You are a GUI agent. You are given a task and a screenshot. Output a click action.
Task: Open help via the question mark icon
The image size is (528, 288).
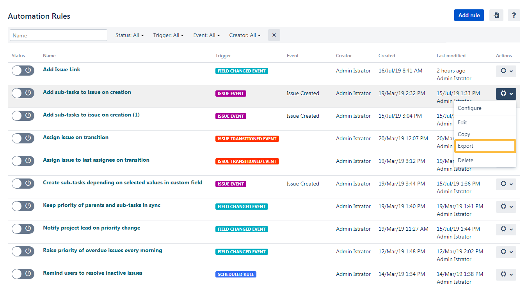point(514,15)
